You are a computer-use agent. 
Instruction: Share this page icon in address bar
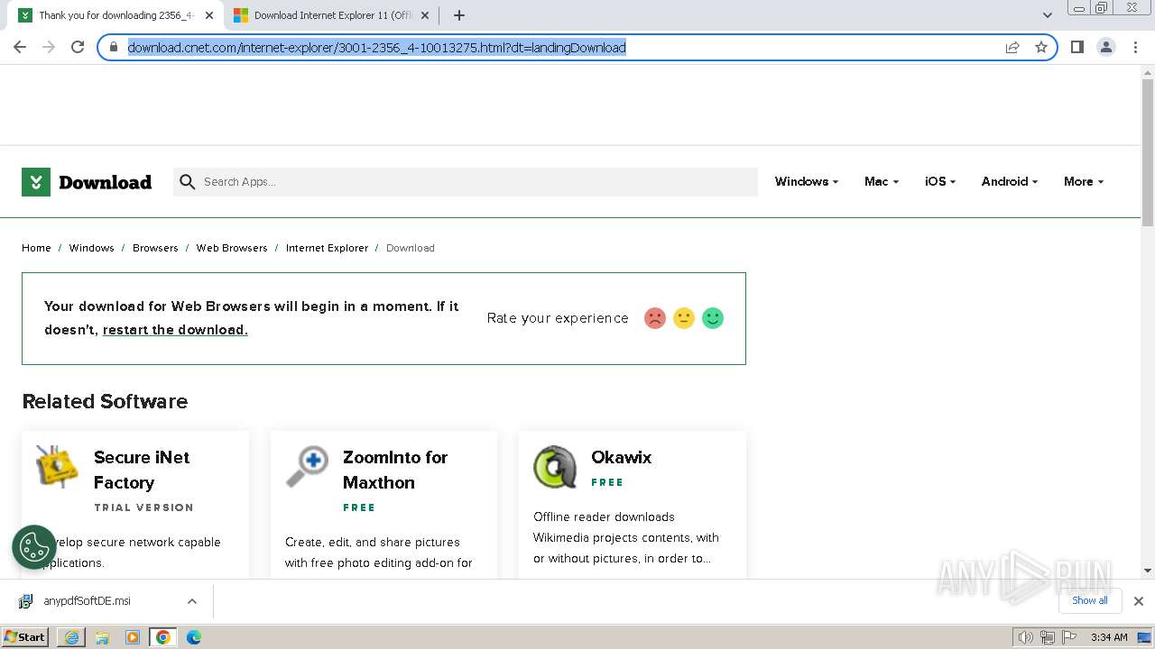point(1012,47)
